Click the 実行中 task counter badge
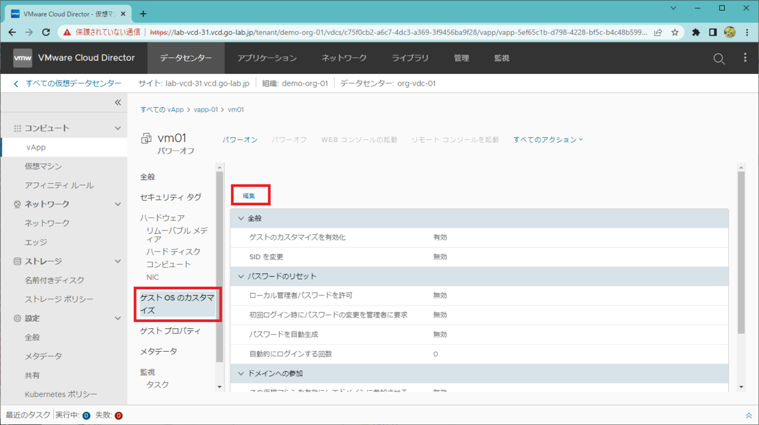The image size is (759, 425). tap(86, 416)
